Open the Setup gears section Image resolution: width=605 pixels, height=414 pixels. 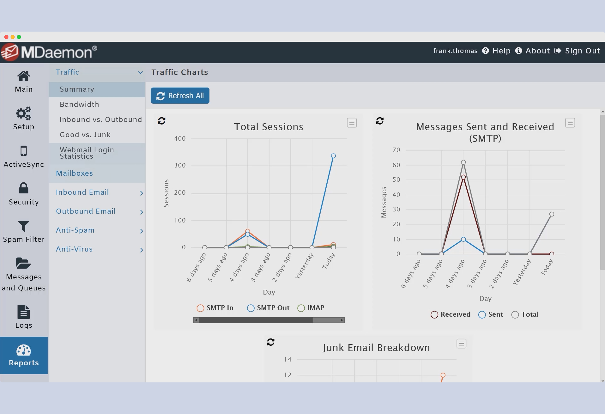click(24, 119)
